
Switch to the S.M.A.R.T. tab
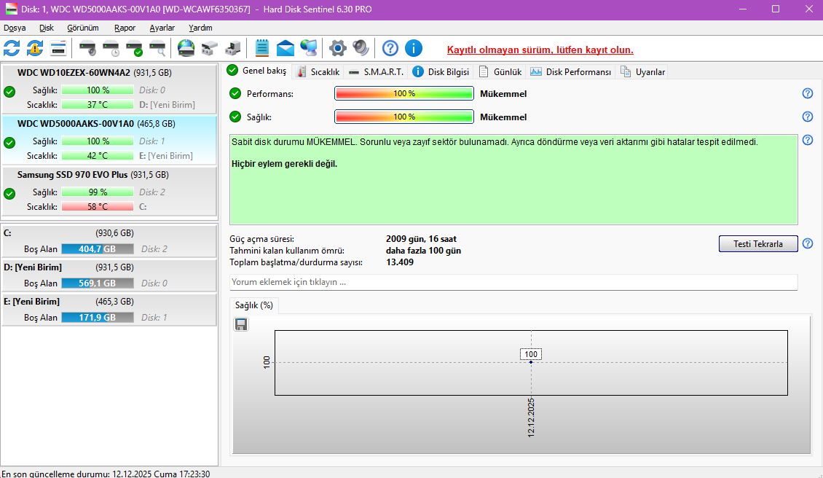(377, 72)
